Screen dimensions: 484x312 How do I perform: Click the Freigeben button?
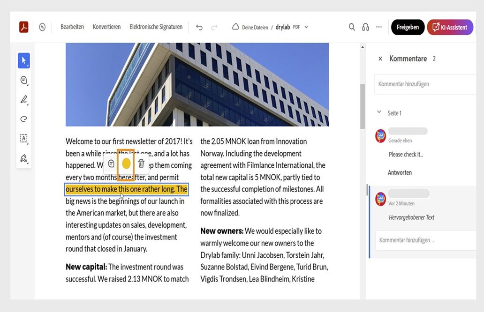tap(408, 27)
